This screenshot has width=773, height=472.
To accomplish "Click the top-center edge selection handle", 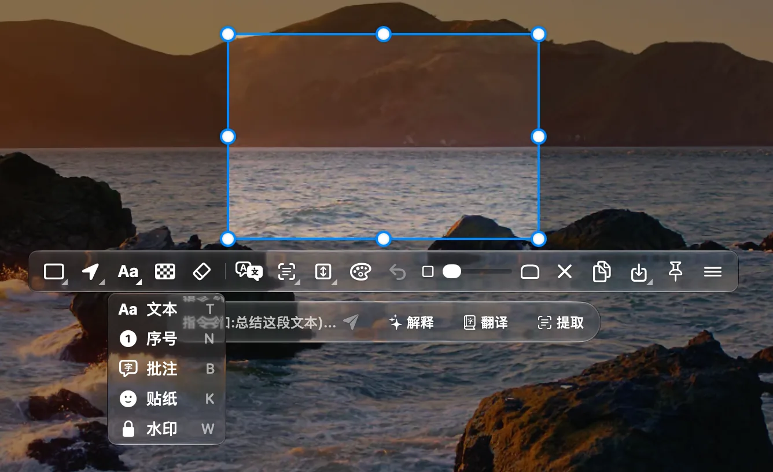I will [x=384, y=34].
